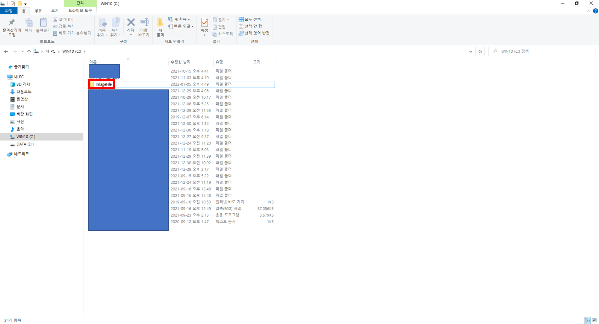Click Cut (잘라내기) in clipboard group

click(63, 19)
